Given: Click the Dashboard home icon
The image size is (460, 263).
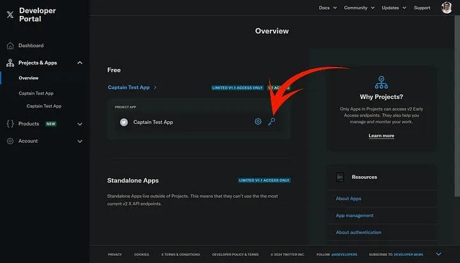Looking at the screenshot, I should [10, 46].
